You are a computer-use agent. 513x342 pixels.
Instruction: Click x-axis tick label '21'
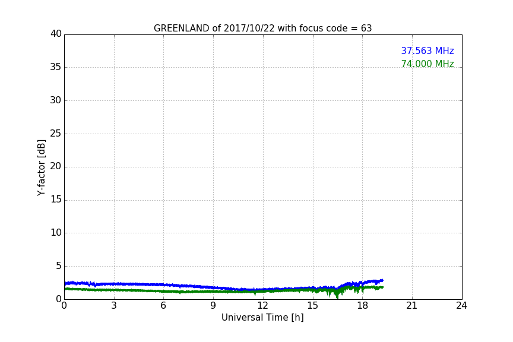coord(412,306)
